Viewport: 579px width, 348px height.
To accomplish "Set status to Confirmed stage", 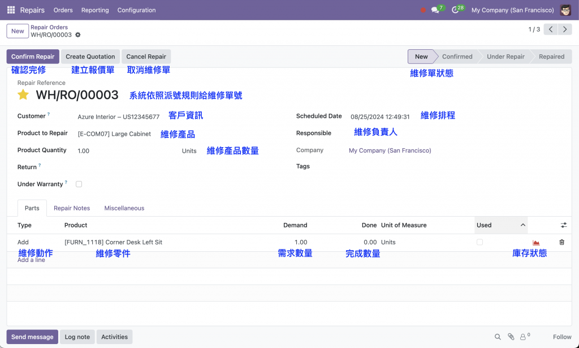I will pyautogui.click(x=457, y=57).
